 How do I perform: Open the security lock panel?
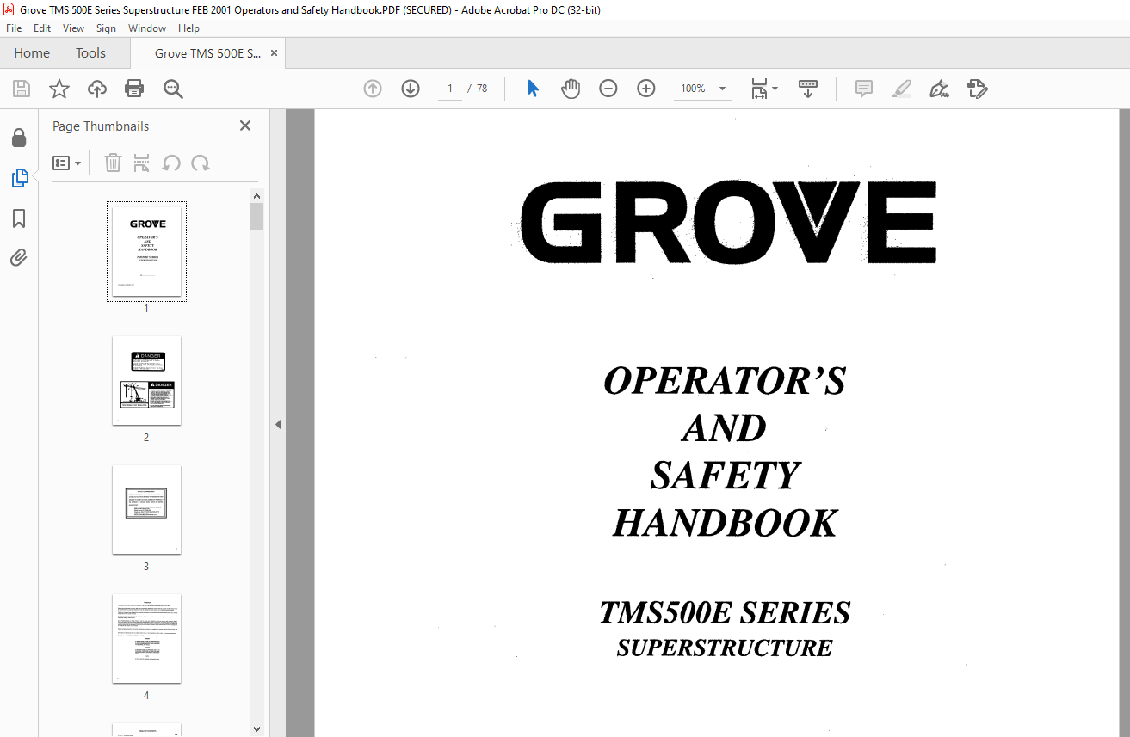tap(19, 138)
